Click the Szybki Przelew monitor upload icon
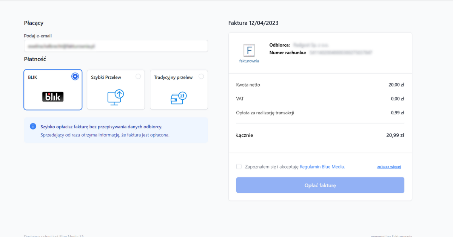Viewport: 453px width, 237px height. (x=116, y=97)
